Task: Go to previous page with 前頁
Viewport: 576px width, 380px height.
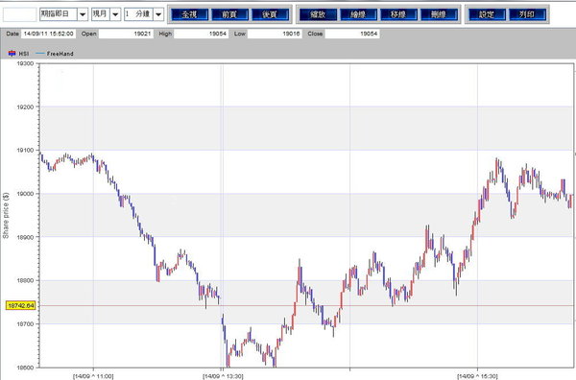Action: 229,14
